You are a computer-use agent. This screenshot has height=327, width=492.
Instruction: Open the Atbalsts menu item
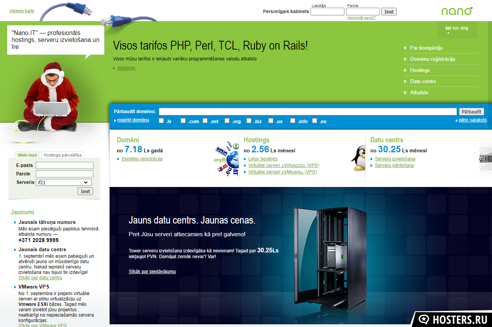pos(419,92)
